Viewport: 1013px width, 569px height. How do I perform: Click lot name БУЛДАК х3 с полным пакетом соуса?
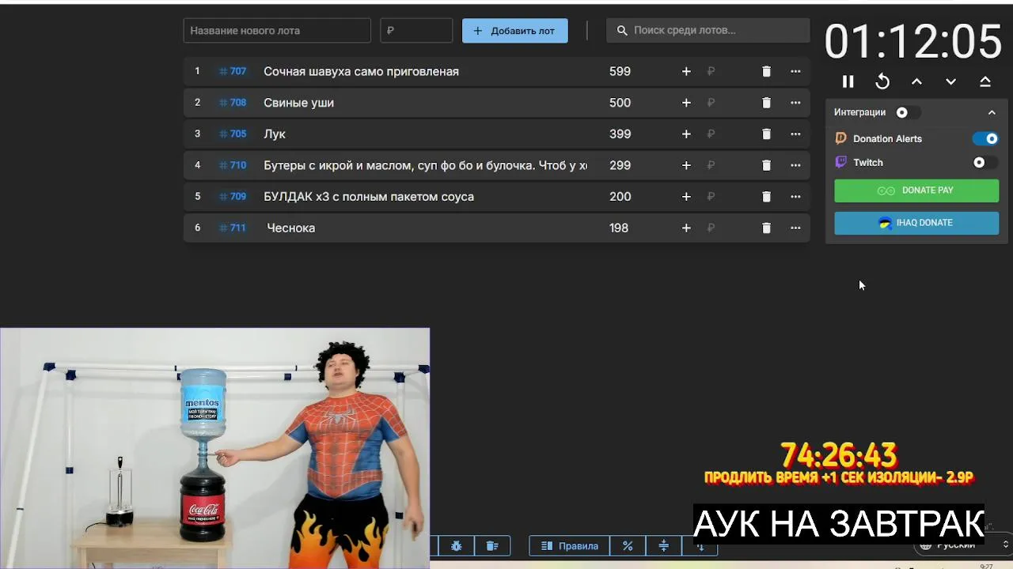coord(369,197)
